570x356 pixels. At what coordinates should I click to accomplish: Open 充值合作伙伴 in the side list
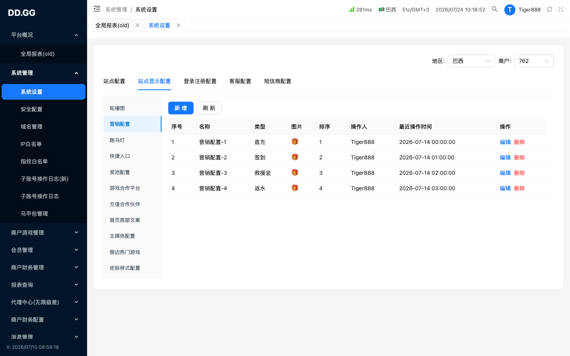click(132, 204)
